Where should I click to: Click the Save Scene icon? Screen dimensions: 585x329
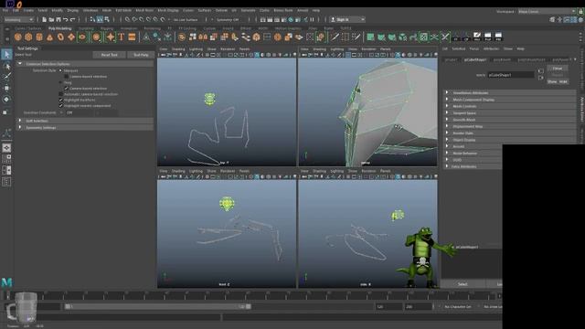coord(58,19)
